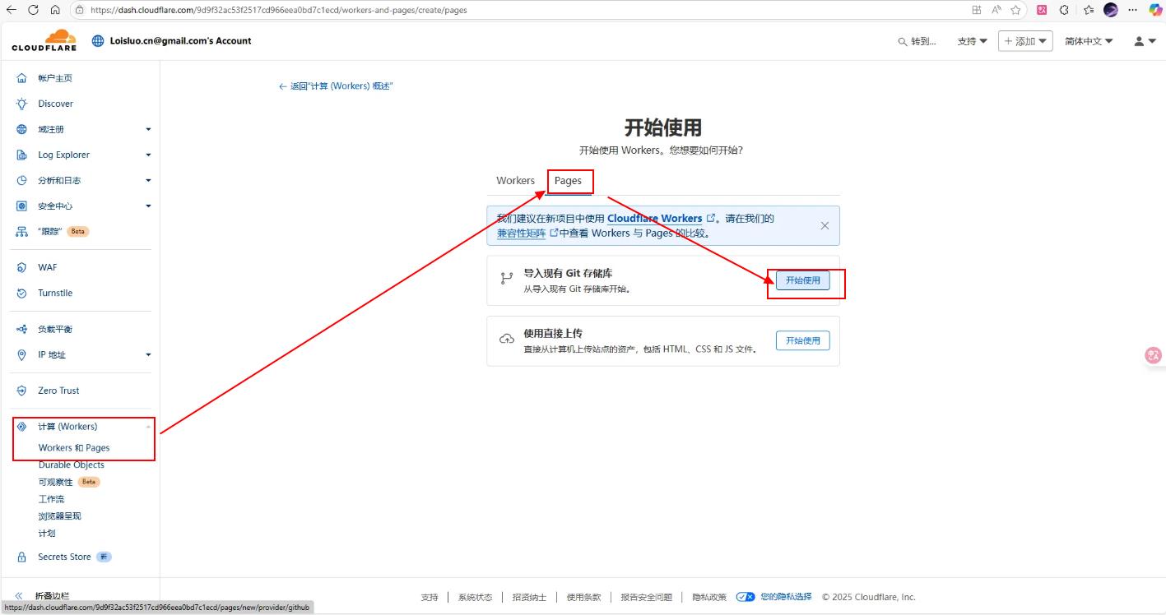
Task: Click 开始使用 for 导入现有 Git 存储库
Action: click(x=803, y=280)
